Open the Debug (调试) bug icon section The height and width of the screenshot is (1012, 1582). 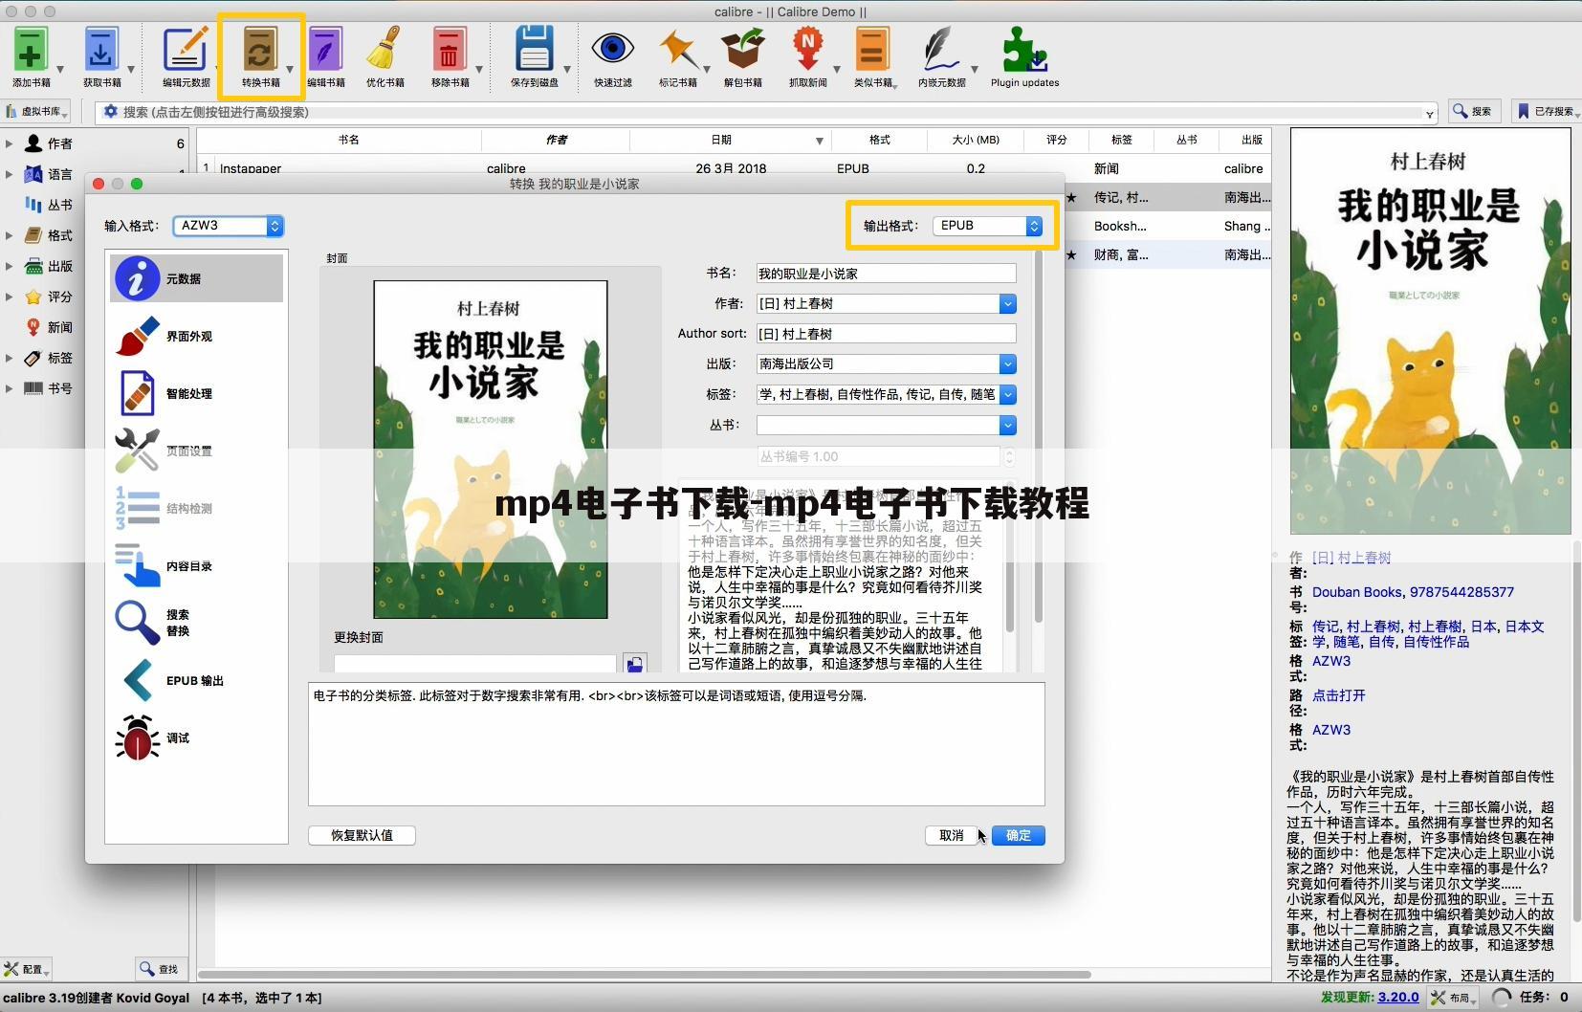196,737
